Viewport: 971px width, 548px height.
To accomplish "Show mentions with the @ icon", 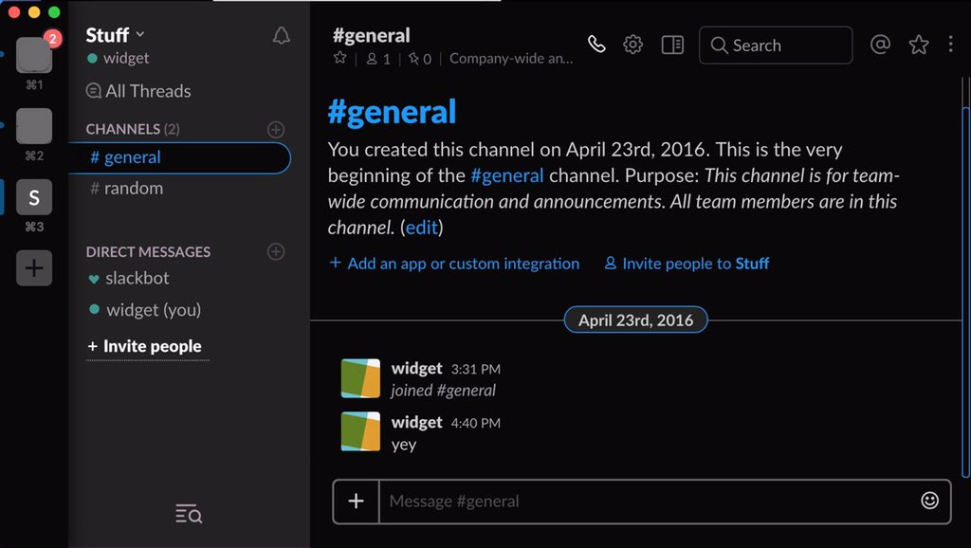I will [x=880, y=45].
